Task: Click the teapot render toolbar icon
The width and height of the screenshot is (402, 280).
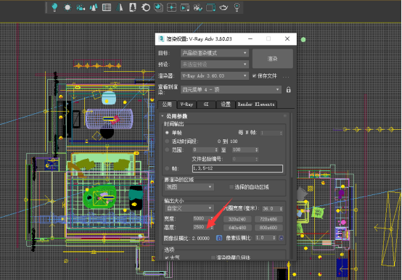Action: 223,7
